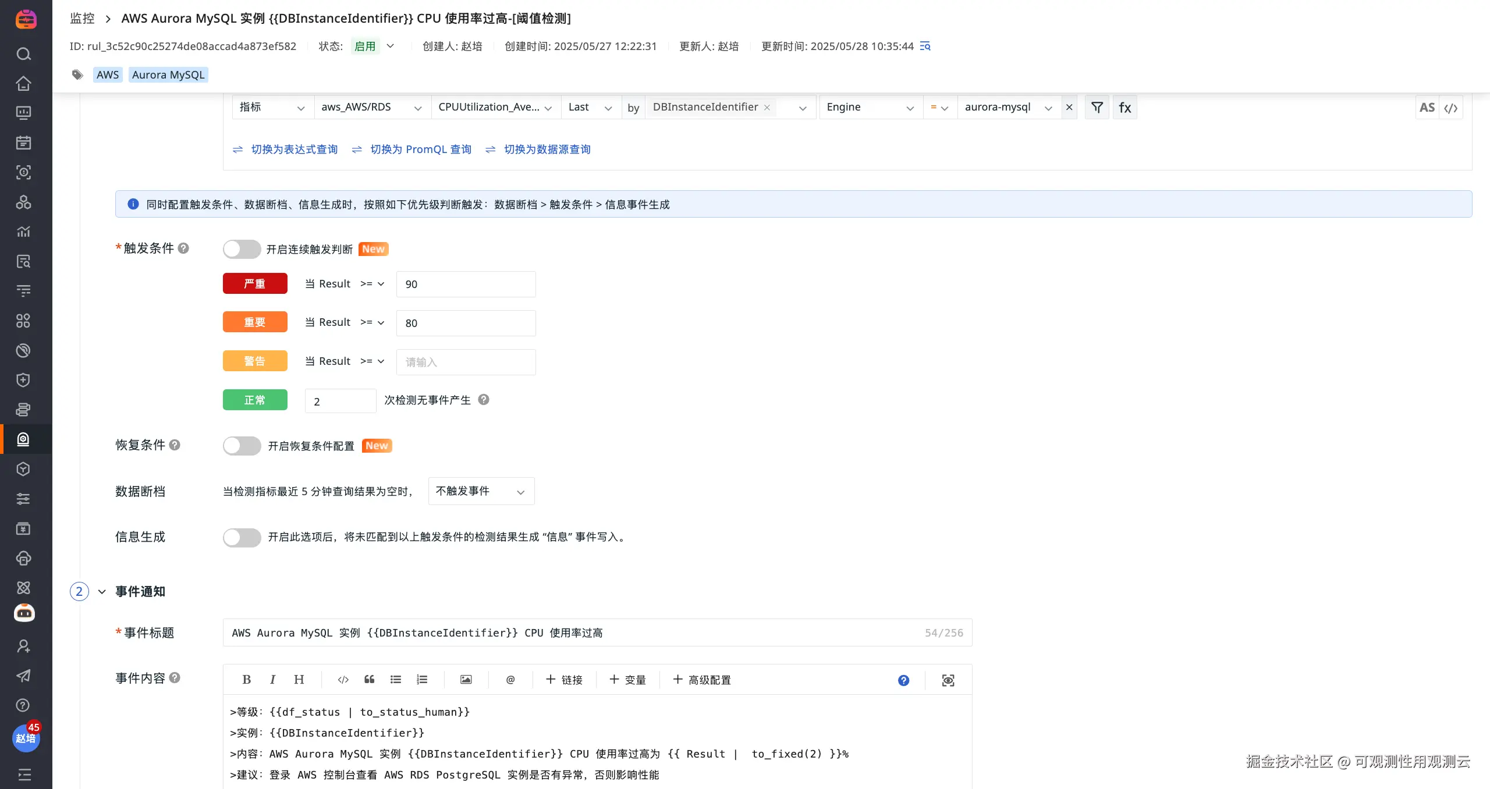
Task: Open the search icon in sidebar
Action: click(23, 54)
